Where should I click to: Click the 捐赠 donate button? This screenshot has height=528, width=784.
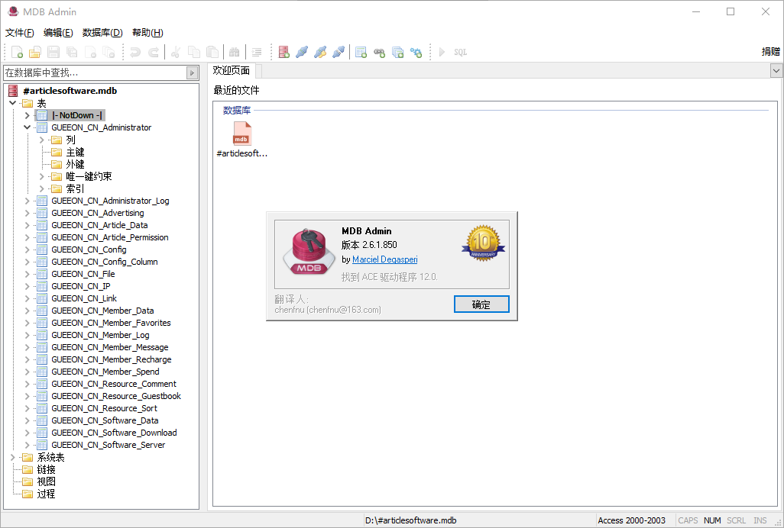coord(770,52)
